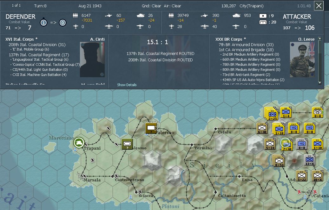Click the attacker icon next to ':20'
Viewport: 329px width, 210px height.
click(263, 22)
